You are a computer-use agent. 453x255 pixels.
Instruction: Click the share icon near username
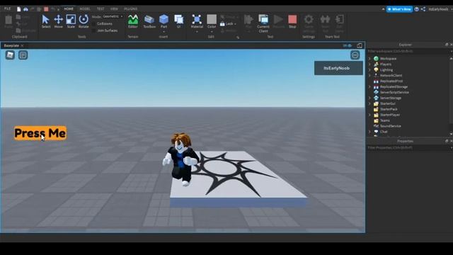pyautogui.click(x=423, y=9)
